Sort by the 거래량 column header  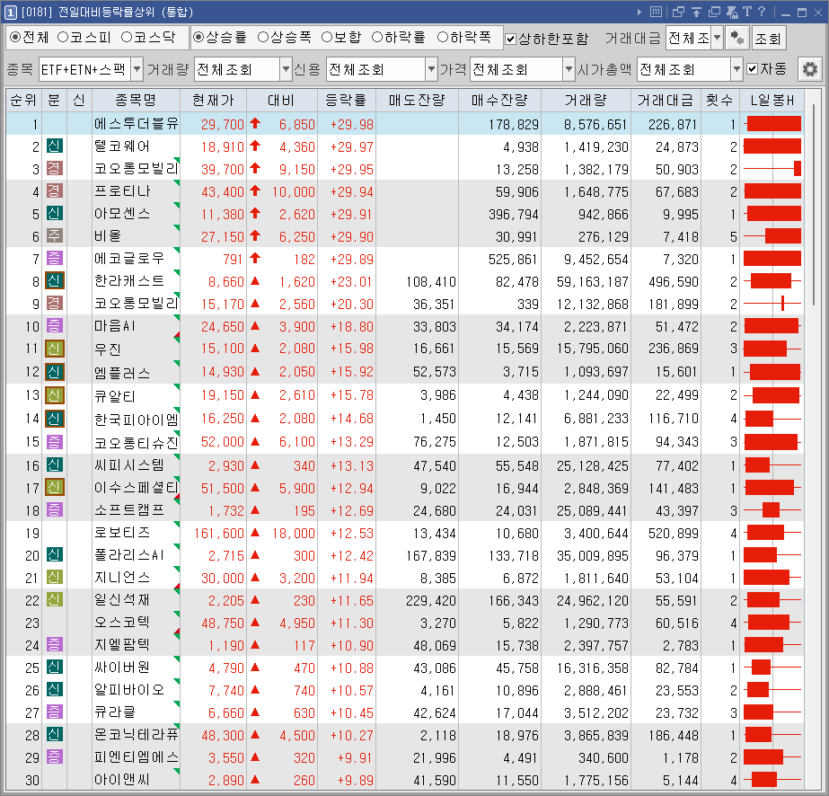pos(586,100)
